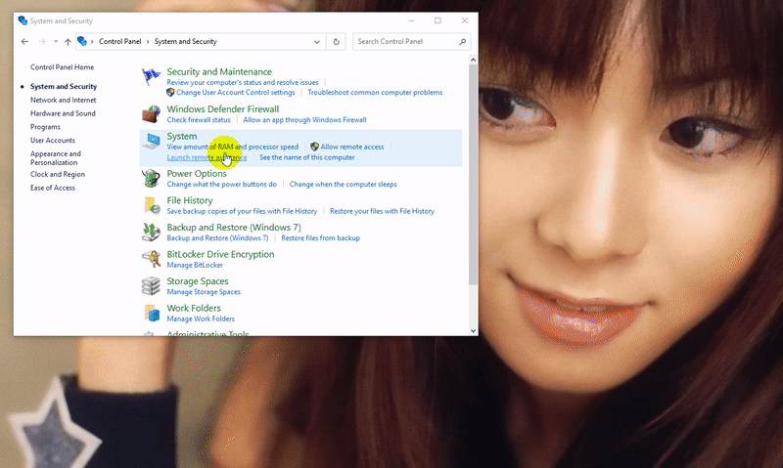Click Restore files from backup
This screenshot has width=783, height=468.
coord(321,237)
